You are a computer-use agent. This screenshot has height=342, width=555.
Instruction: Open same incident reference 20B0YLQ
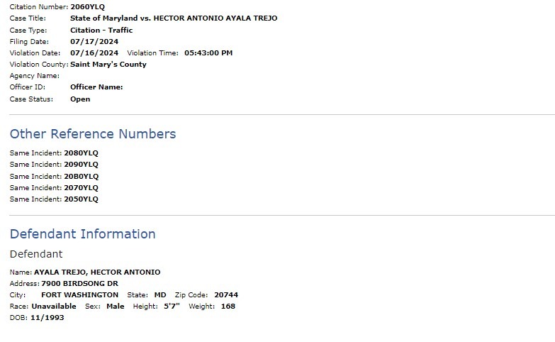81,177
